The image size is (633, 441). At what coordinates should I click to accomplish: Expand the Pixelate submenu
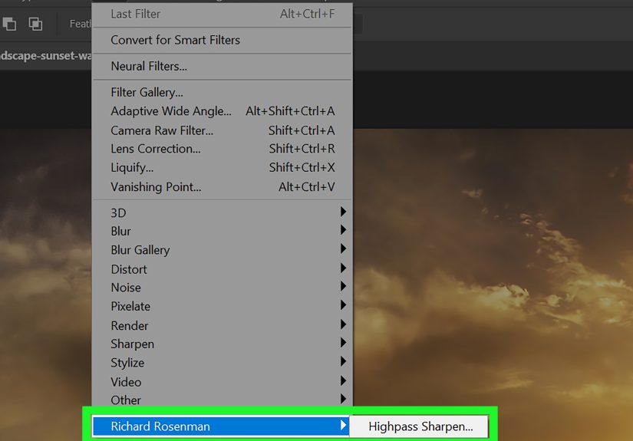[x=222, y=306]
